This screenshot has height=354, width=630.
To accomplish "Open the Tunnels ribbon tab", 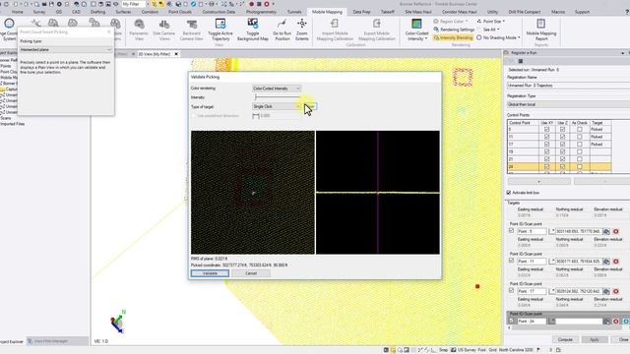I will coord(294,12).
